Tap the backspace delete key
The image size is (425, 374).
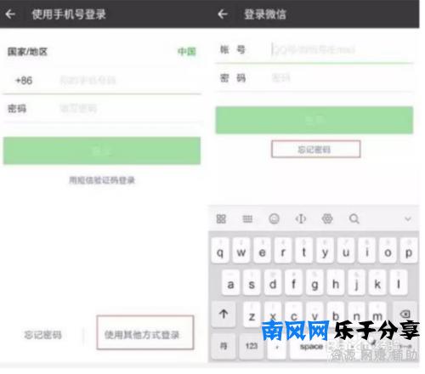[x=405, y=314]
